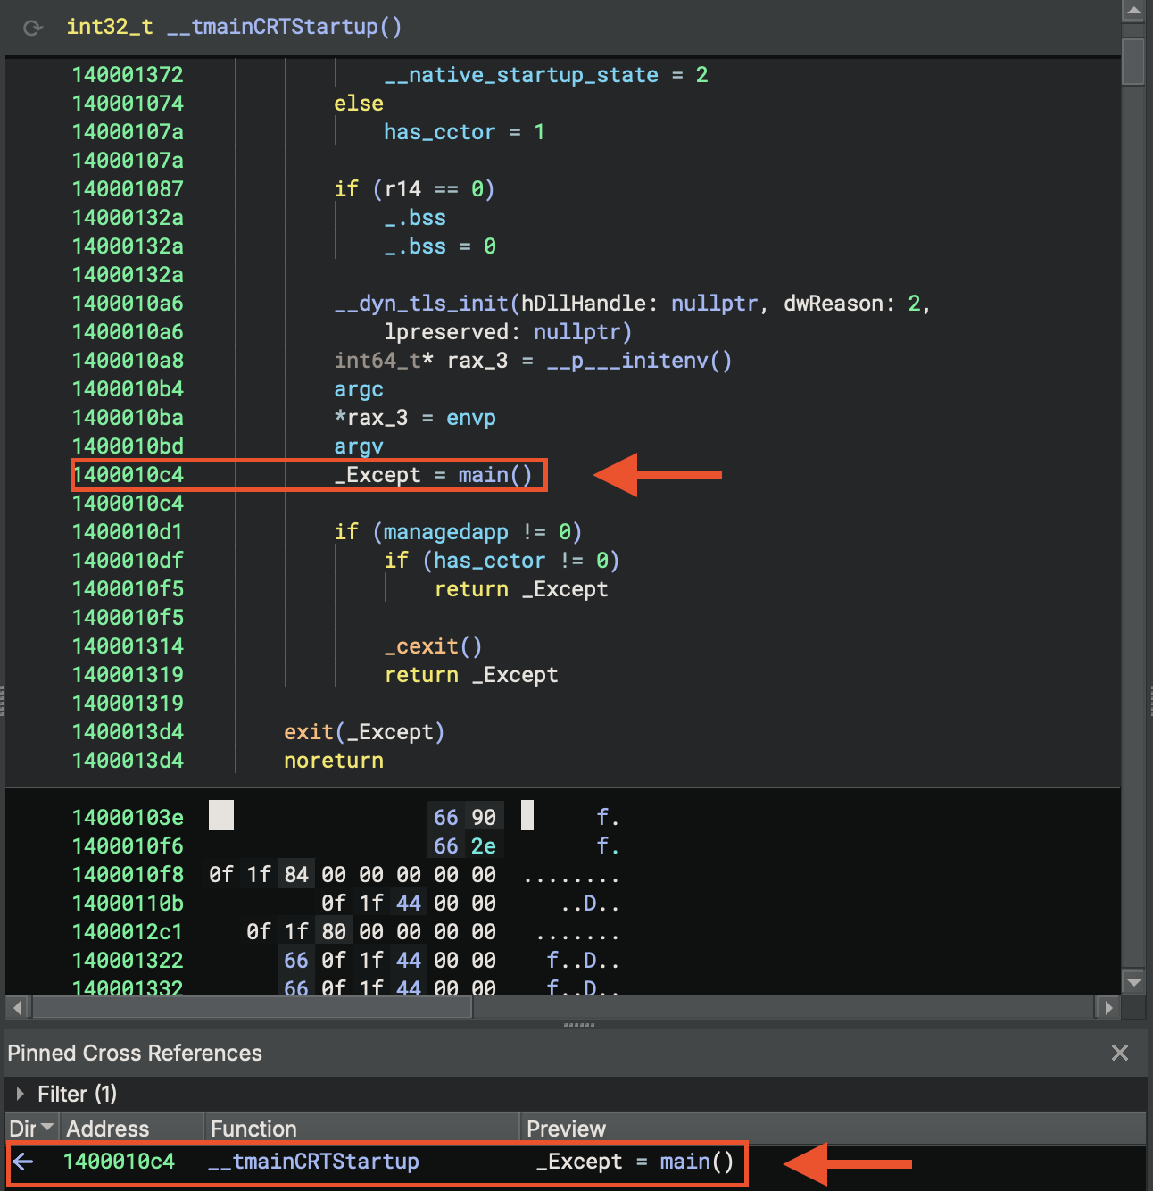Click the refresh icon beside the function header

click(33, 28)
